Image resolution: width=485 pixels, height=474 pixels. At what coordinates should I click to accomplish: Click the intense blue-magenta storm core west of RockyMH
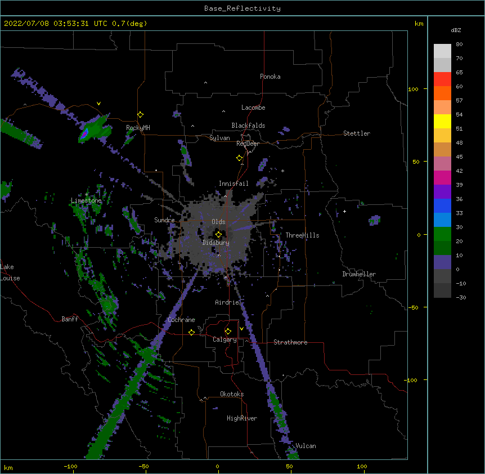(x=84, y=133)
